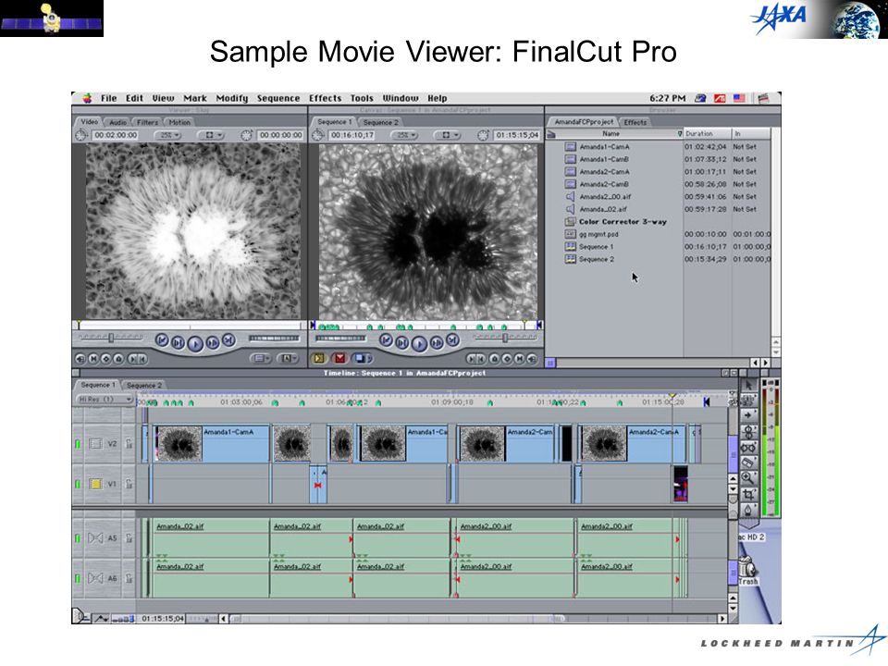Play the clip in the Viewer window
Image resolution: width=888 pixels, height=666 pixels.
pyautogui.click(x=195, y=343)
